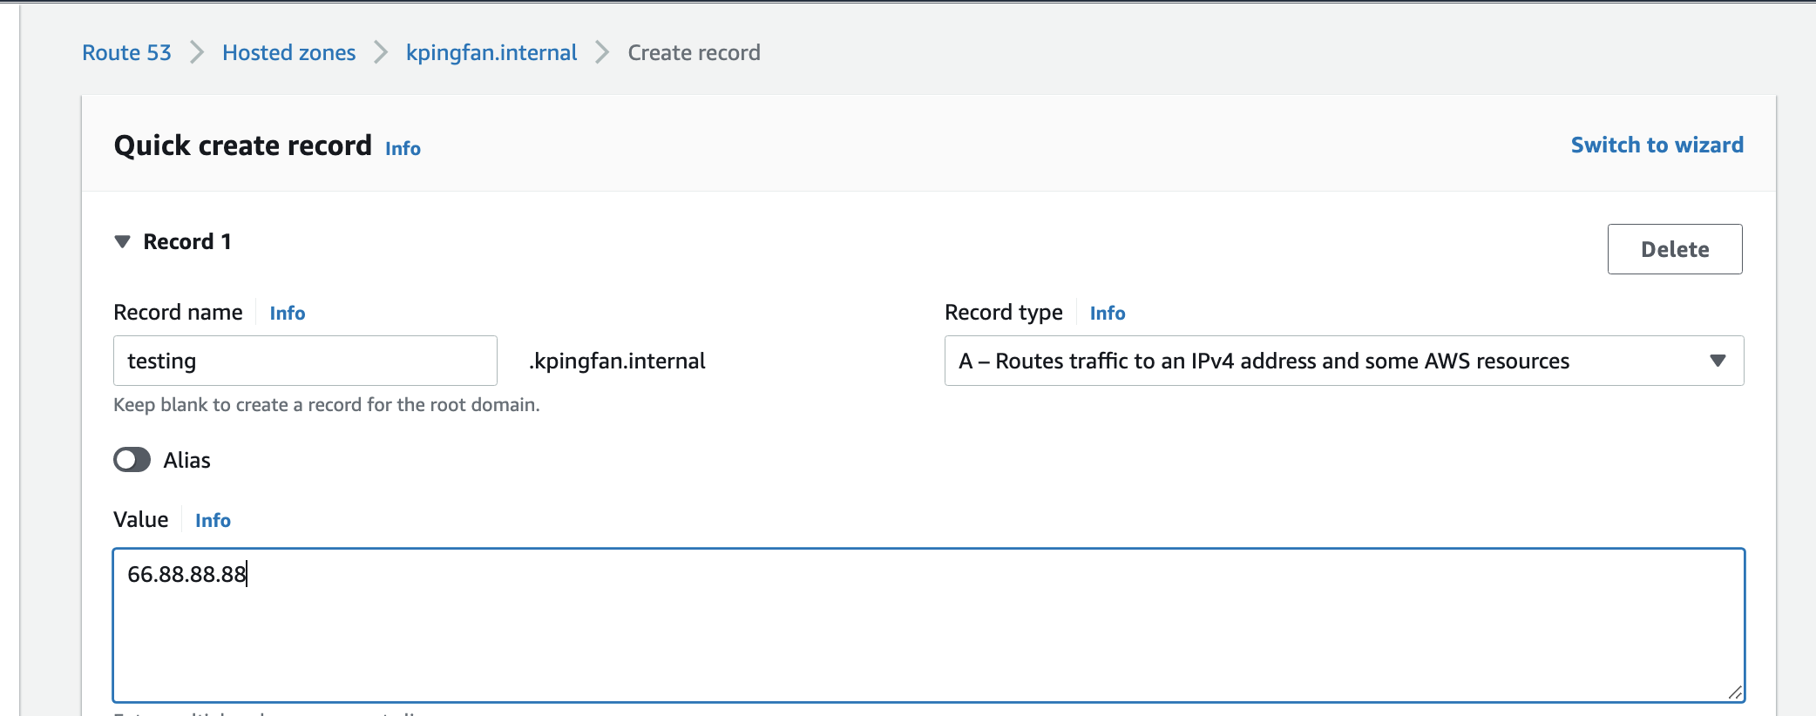Click breadcrumb chevron after Hosted zones
This screenshot has height=716, width=1816.
(x=381, y=52)
